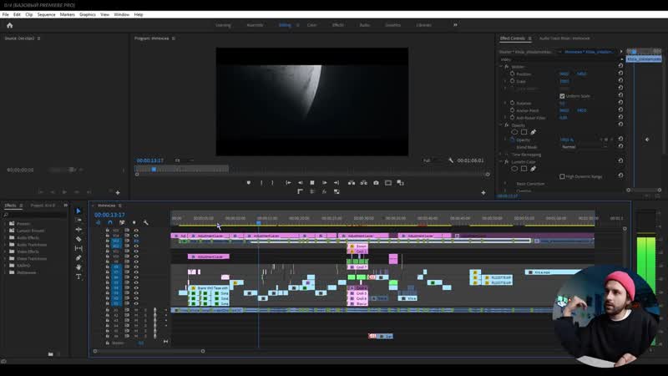Open the File menu
This screenshot has height=376, width=668.
coord(6,14)
